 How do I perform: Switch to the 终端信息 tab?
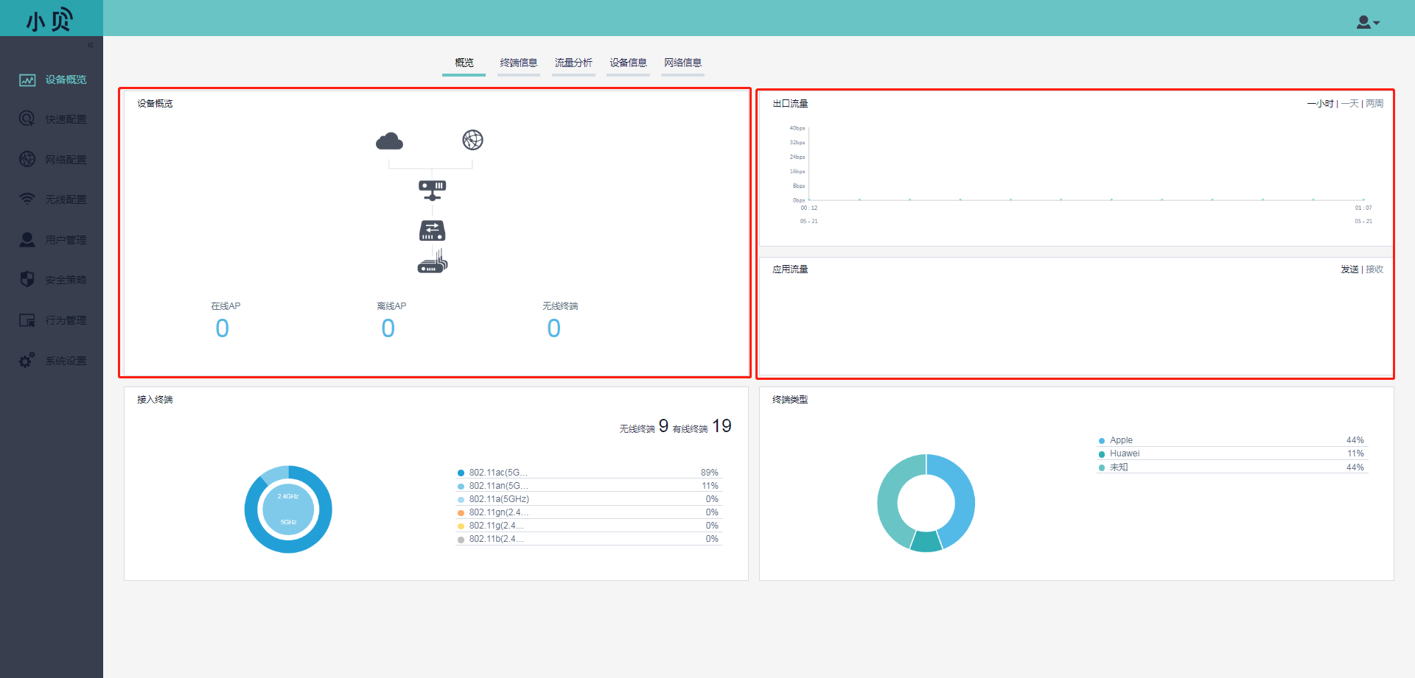(519, 63)
